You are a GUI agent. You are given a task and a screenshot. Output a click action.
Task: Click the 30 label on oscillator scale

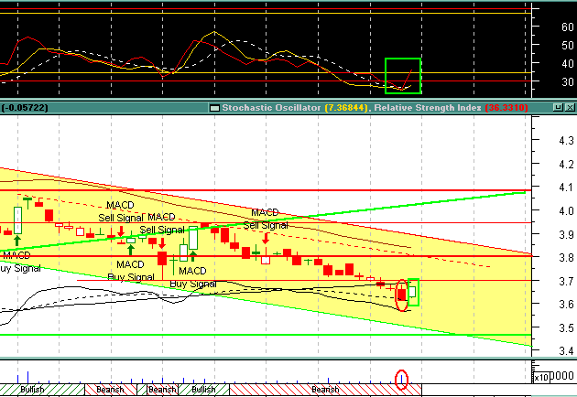(x=568, y=81)
